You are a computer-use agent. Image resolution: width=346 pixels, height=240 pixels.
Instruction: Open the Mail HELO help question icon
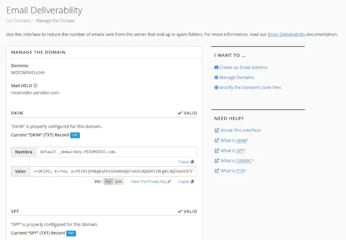(x=35, y=86)
